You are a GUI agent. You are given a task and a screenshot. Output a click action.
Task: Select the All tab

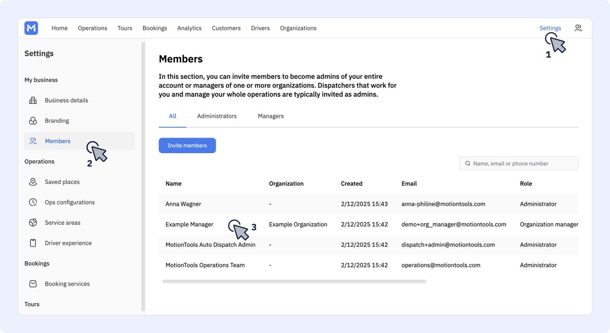point(172,116)
